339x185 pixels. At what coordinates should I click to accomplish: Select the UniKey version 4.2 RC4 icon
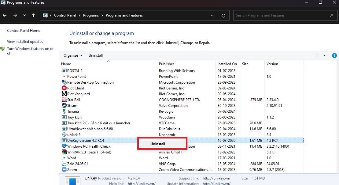64,140
